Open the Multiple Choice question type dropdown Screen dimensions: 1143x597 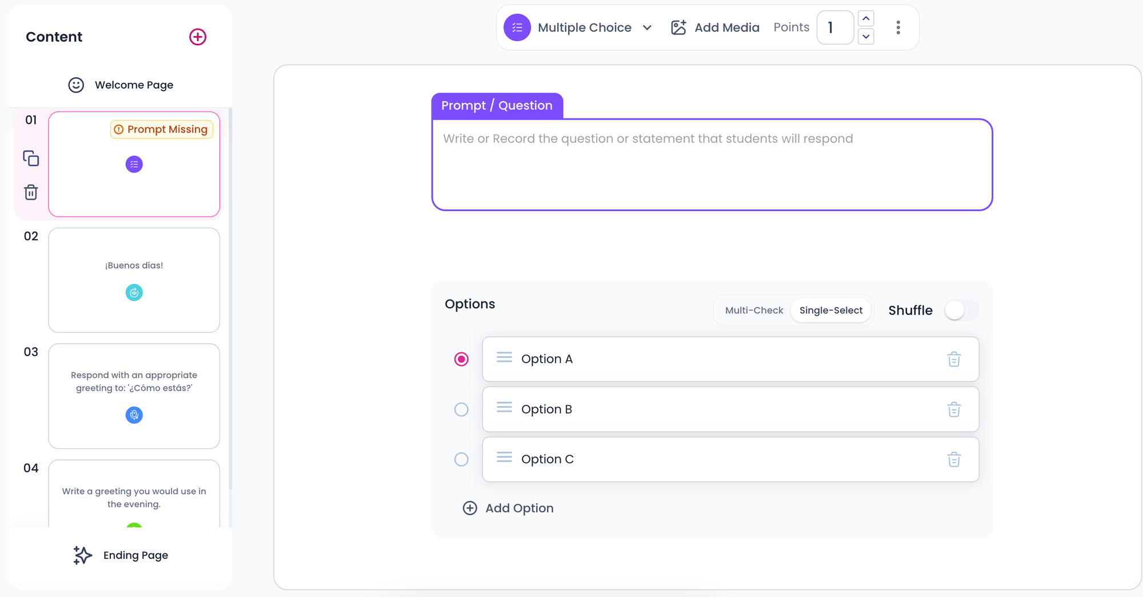(x=578, y=27)
